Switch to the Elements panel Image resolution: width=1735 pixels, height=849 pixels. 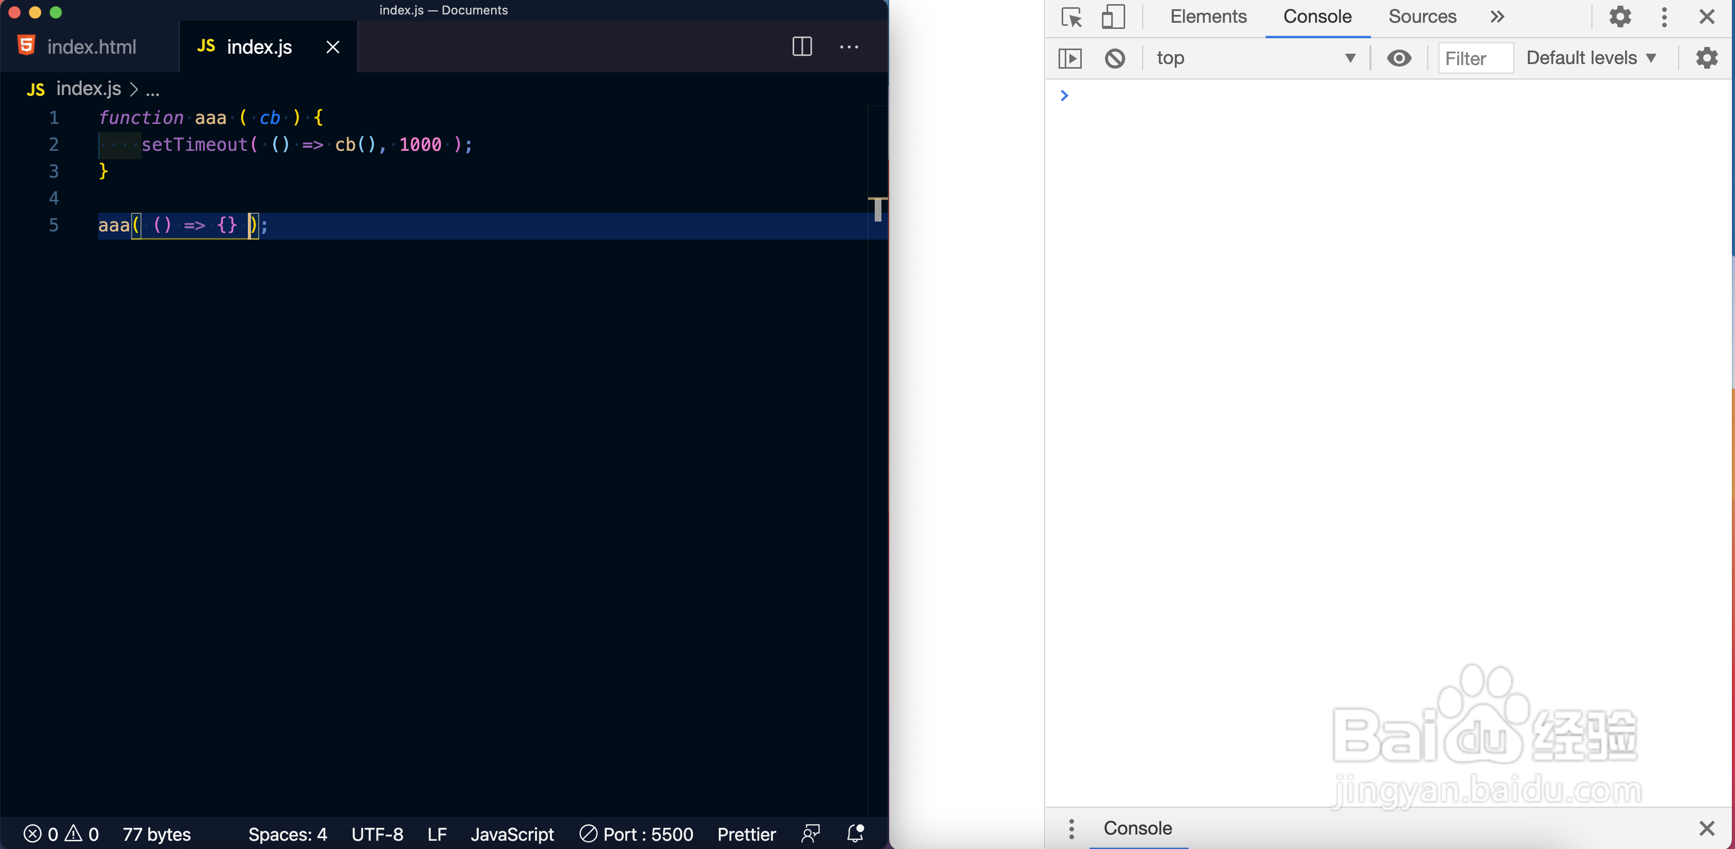tap(1208, 17)
